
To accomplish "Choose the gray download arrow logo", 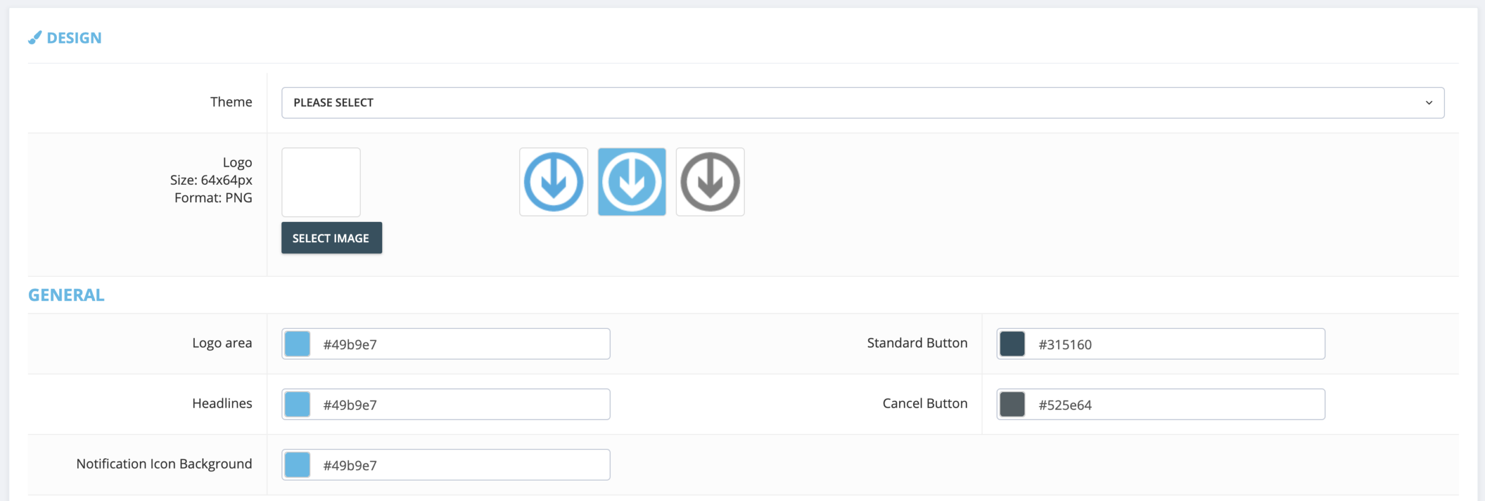I will coord(710,182).
